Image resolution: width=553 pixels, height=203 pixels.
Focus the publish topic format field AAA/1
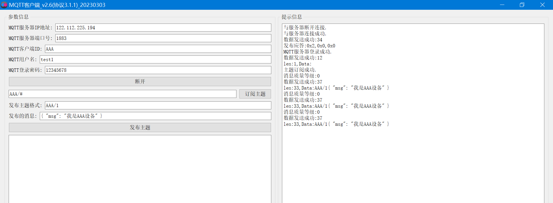pos(158,105)
